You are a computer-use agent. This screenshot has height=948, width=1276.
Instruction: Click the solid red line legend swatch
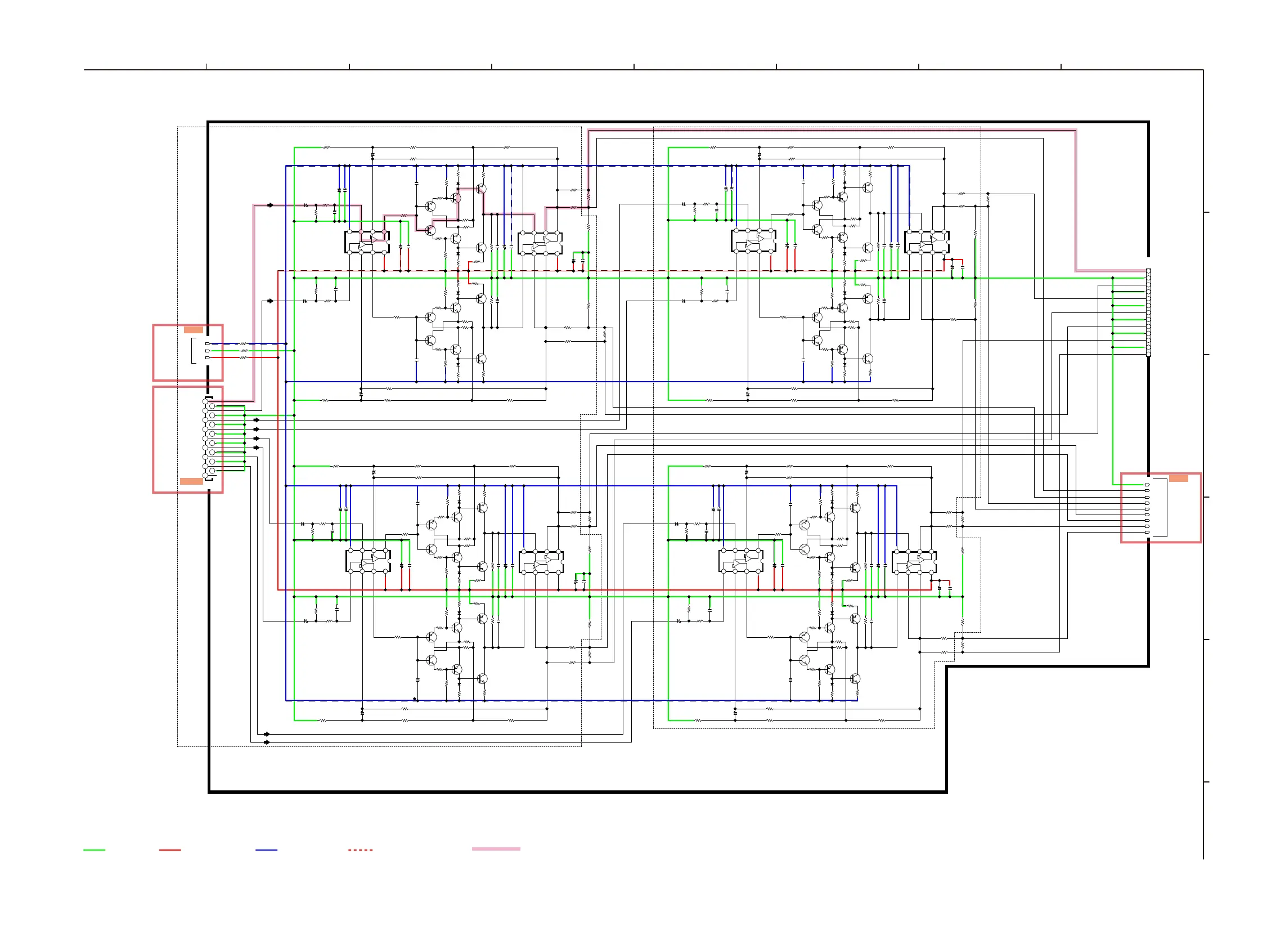170,850
